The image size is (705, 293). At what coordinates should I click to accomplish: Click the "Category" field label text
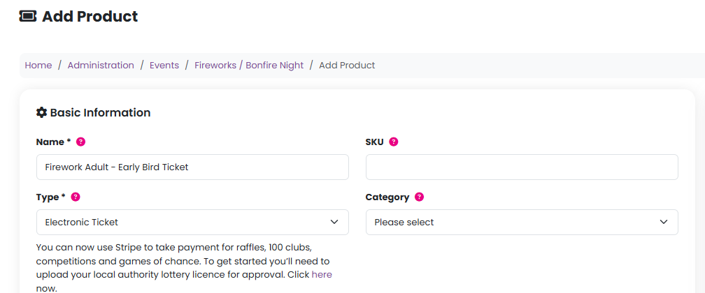tap(387, 197)
